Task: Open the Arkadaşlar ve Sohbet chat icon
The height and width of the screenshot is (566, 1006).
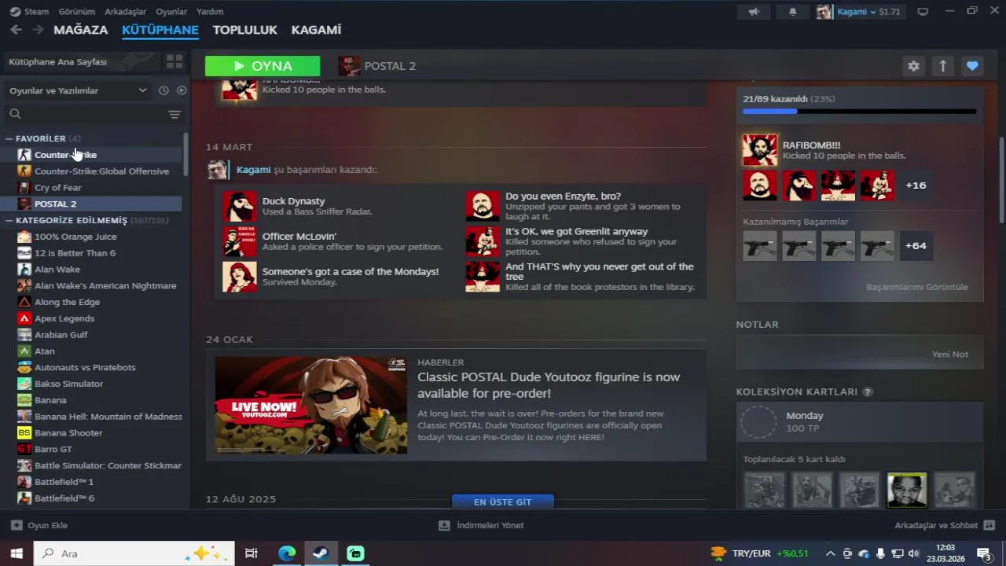Action: point(989,525)
